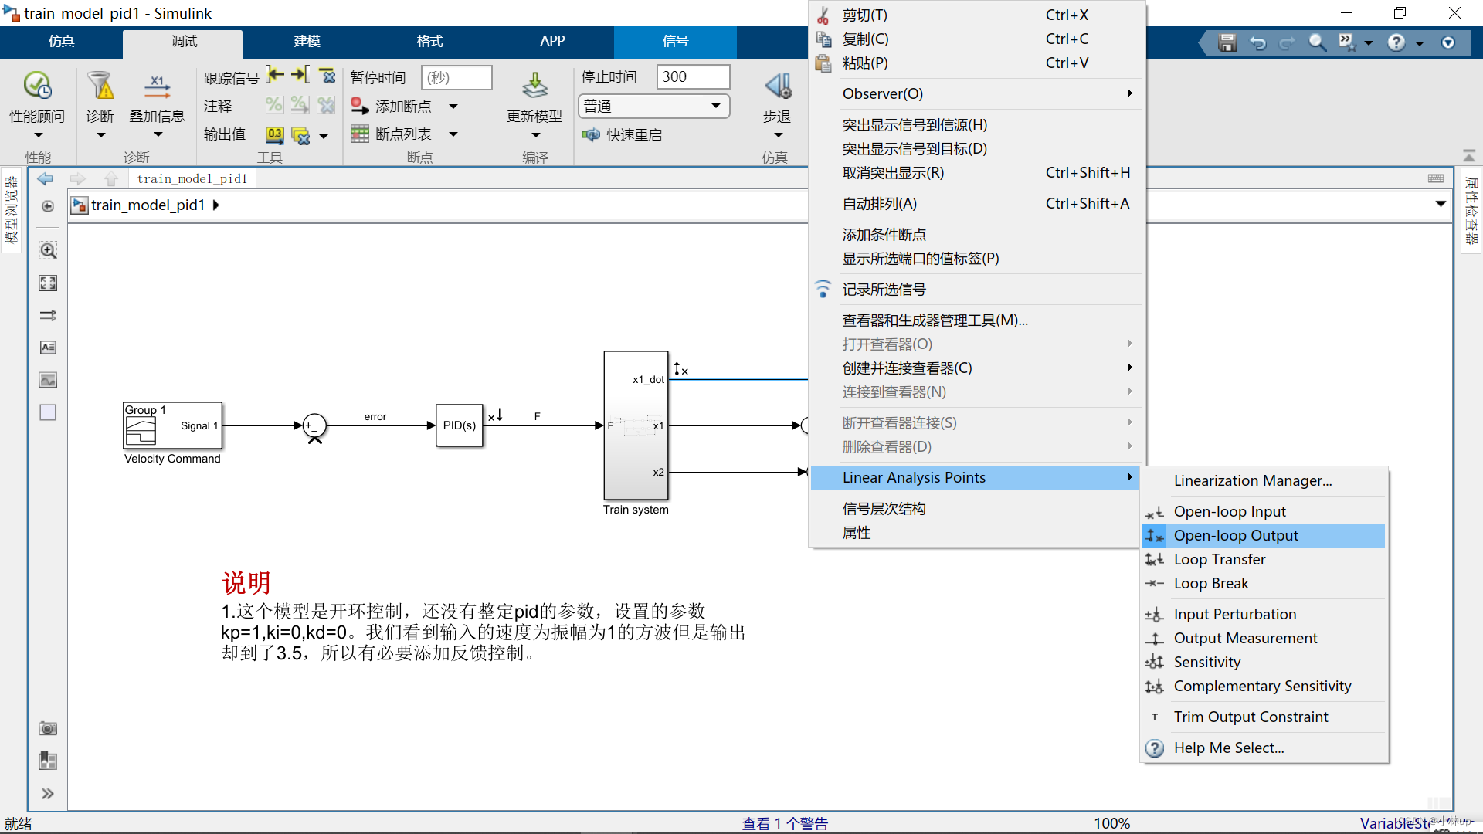The image size is (1483, 834).
Task: Click the Step Back (步退) icon
Action: [777, 86]
